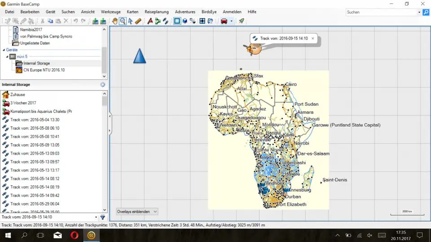Open the Mail taskbar icon
Viewport: 431px width, 242px height.
pos(58,235)
